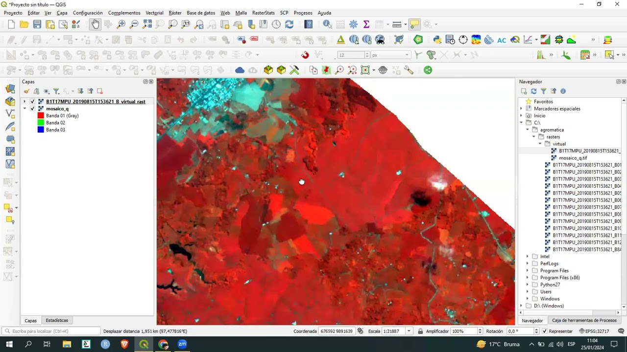Open statistical summary sigma icon
The width and height of the screenshot is (627, 352).
click(x=366, y=24)
